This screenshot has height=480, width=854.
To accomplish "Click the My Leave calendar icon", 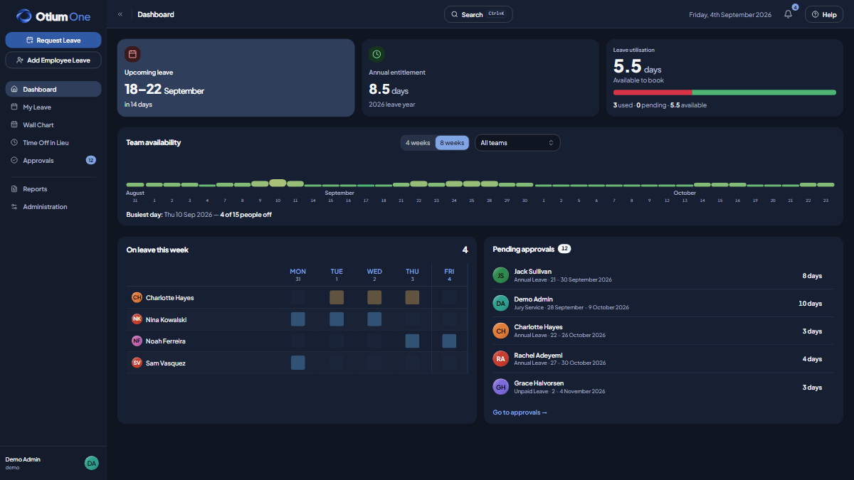I will [x=14, y=107].
